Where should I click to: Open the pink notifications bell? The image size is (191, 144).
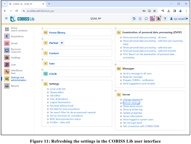[152, 19]
